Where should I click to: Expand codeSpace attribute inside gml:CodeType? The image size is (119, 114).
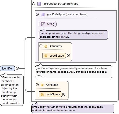tap(69, 56)
